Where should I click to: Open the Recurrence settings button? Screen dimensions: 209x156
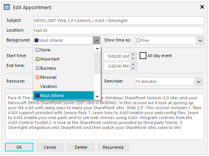pos(113,147)
